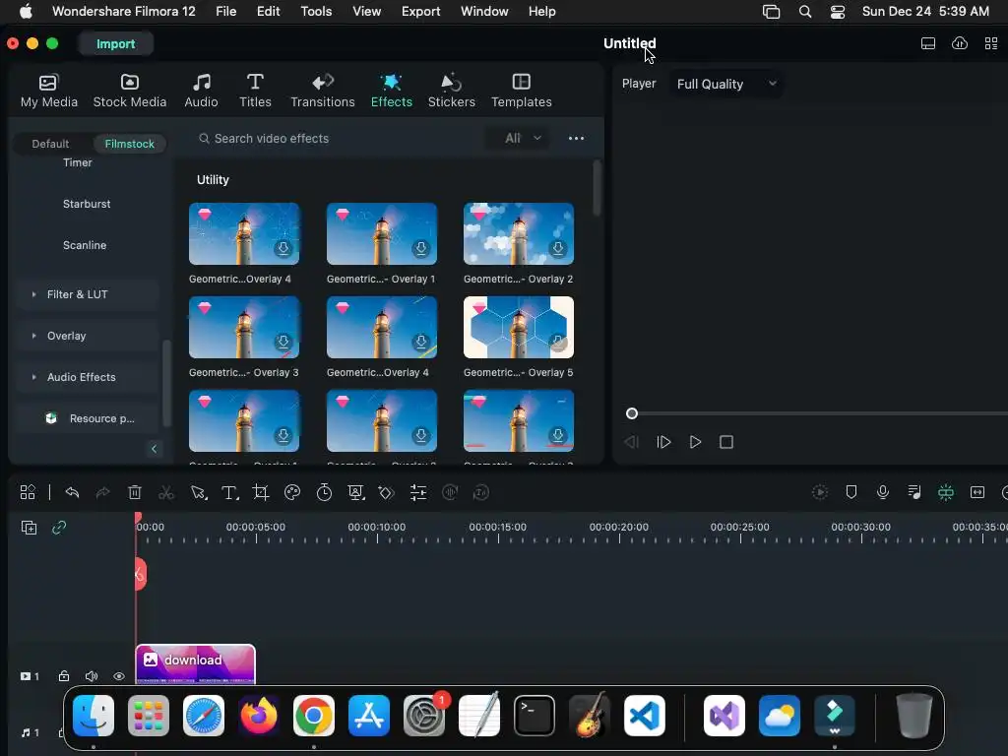Open the audio mixer icon
Viewport: 1008px width, 756px height.
click(x=914, y=492)
